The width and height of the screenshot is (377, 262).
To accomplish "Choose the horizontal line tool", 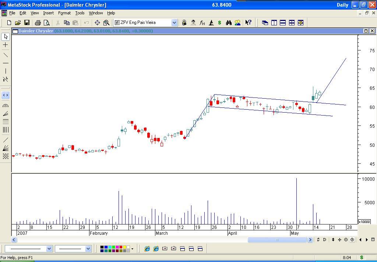I will [6, 63].
